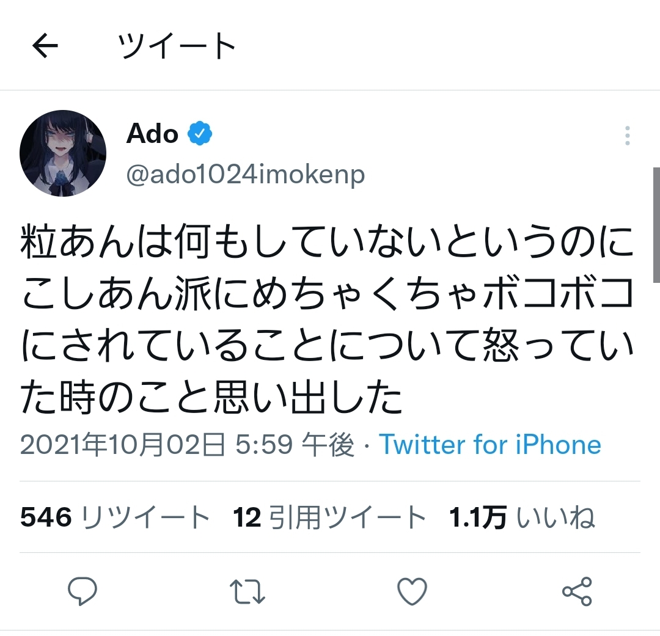This screenshot has width=660, height=636.
Task: View the 546 リツイート list
Action: coord(115,517)
